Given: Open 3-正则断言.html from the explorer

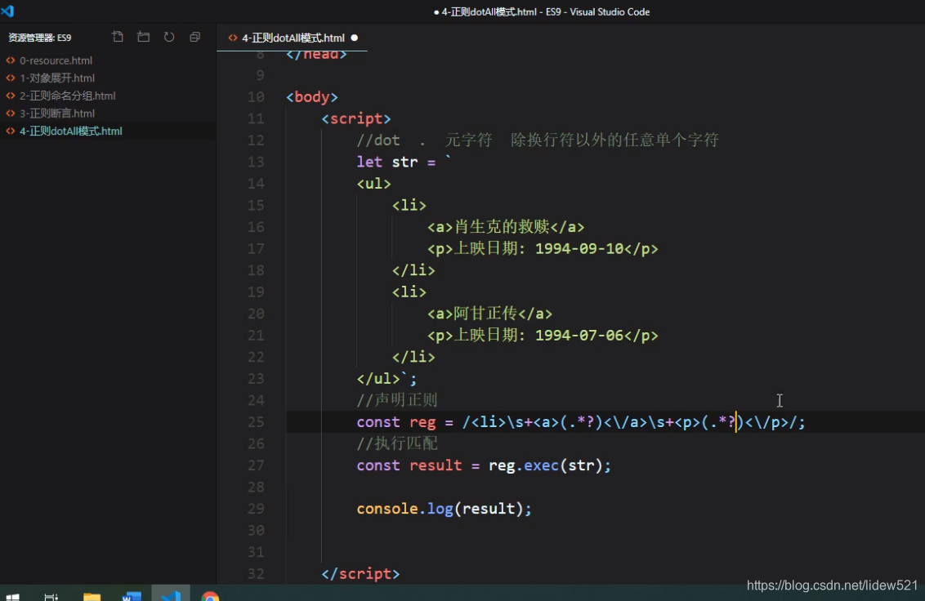Looking at the screenshot, I should [x=57, y=114].
